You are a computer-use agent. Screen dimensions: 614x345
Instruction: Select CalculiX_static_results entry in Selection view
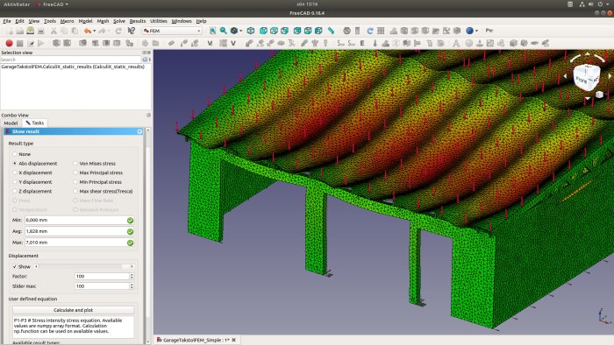pos(73,67)
